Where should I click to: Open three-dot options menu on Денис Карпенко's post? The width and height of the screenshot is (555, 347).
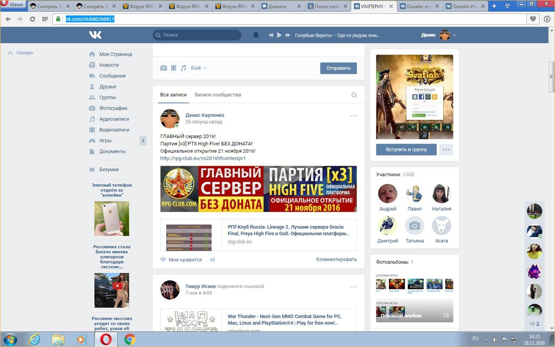(353, 116)
